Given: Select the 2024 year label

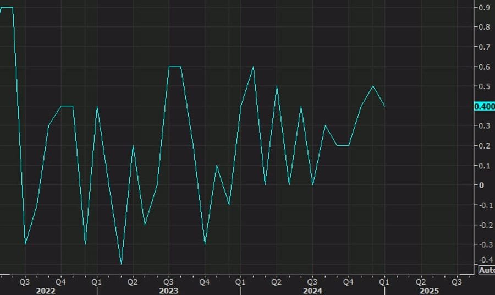Looking at the screenshot, I should (x=312, y=290).
